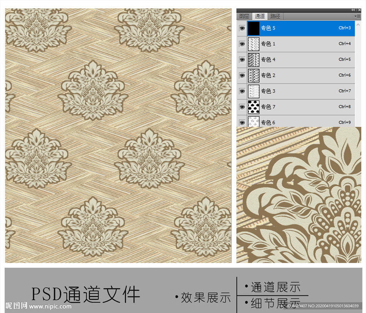The height and width of the screenshot is (313, 366).
Task: Click the www.nipic.com link
Action: point(50,306)
